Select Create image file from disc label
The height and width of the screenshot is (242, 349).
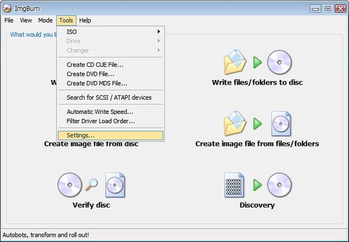(x=91, y=143)
